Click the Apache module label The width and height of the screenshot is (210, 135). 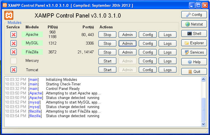point(32,34)
